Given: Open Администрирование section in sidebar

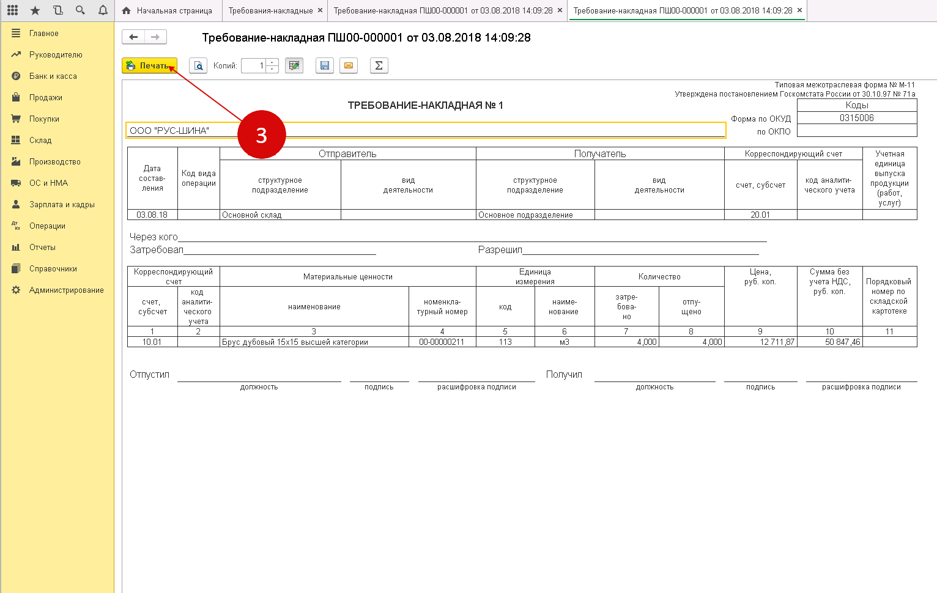Looking at the screenshot, I should tap(66, 290).
